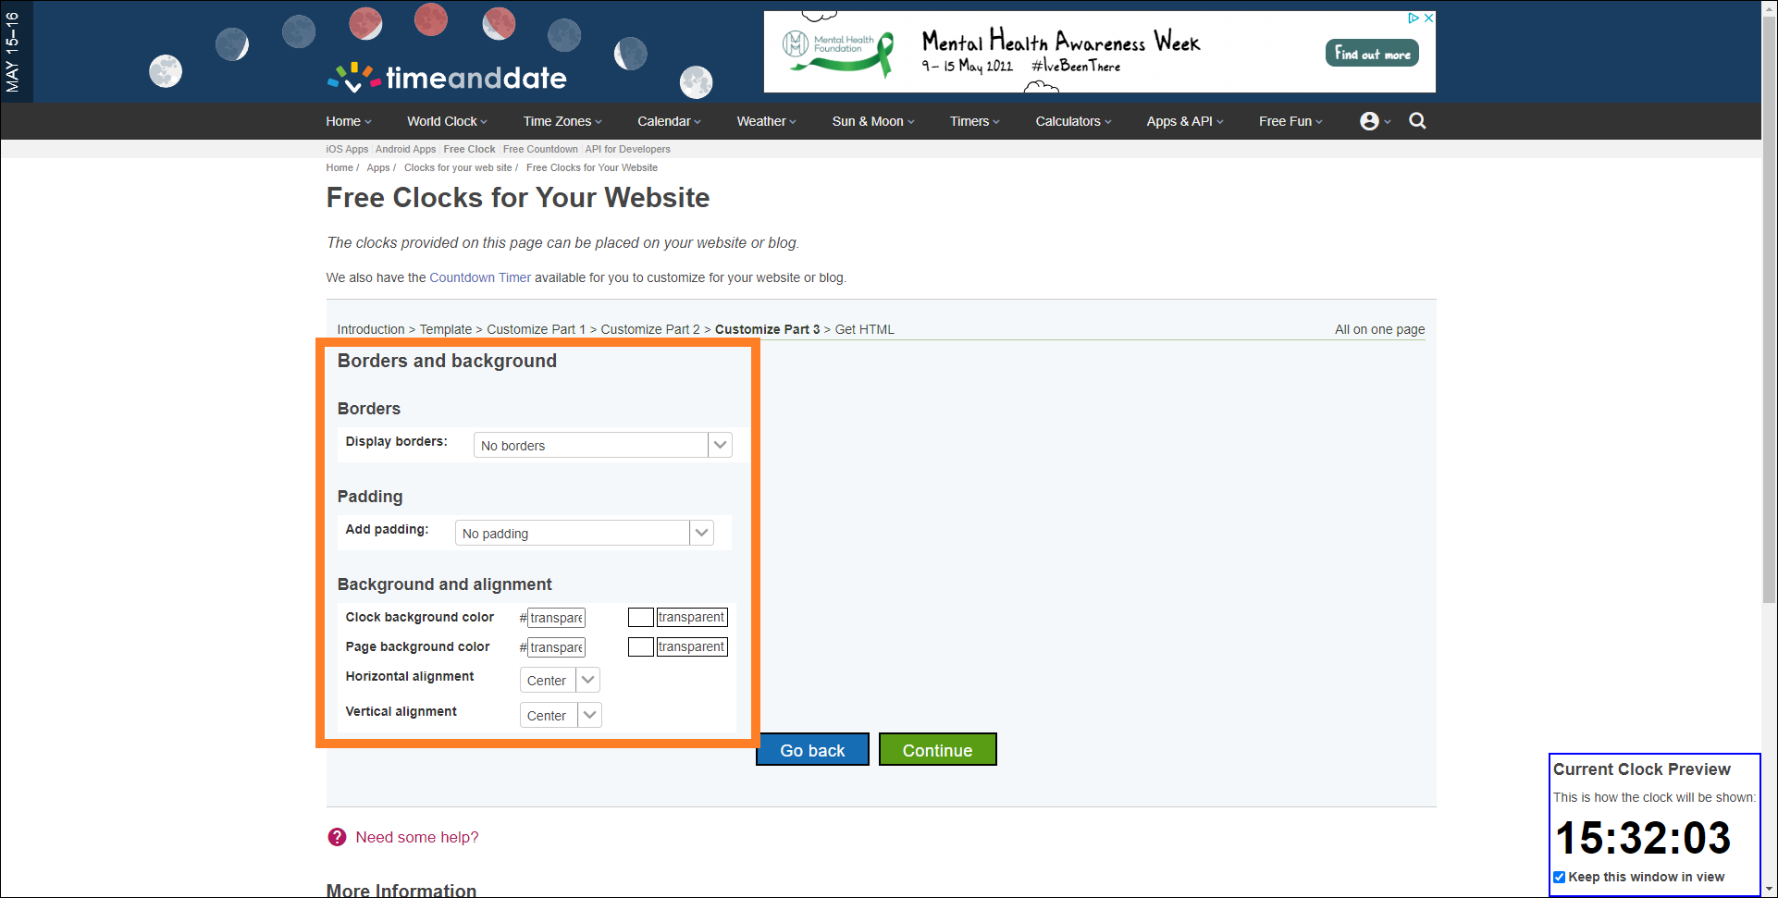Image resolution: width=1778 pixels, height=898 pixels.
Task: Select the Vertical alignment dropdown
Action: point(561,715)
